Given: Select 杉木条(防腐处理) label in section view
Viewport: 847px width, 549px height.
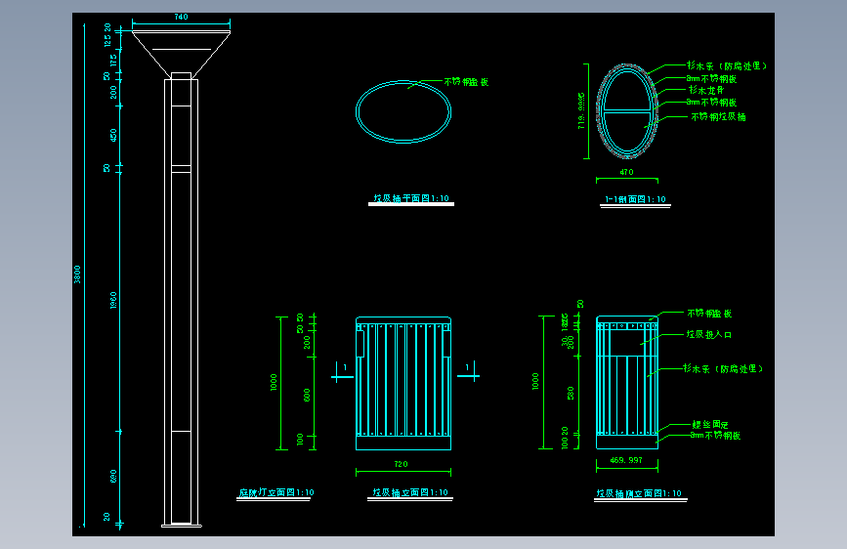Looking at the screenshot, I should pyautogui.click(x=727, y=65).
